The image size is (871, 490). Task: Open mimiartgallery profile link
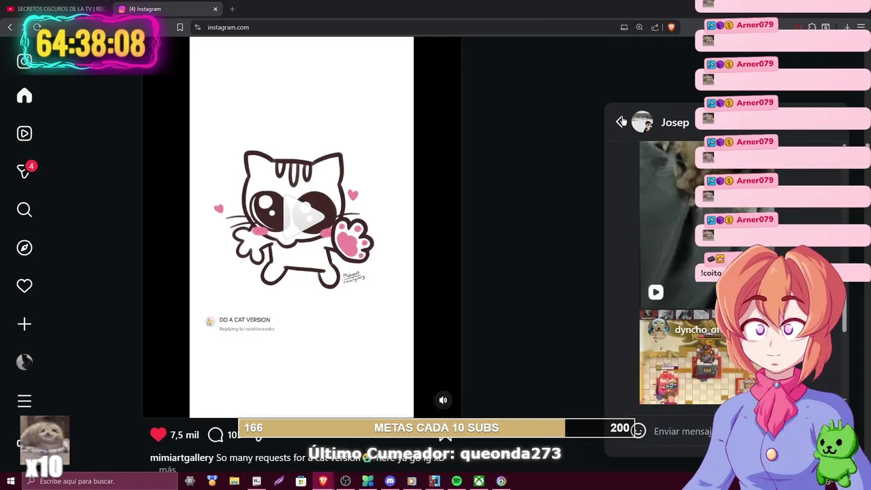point(182,458)
